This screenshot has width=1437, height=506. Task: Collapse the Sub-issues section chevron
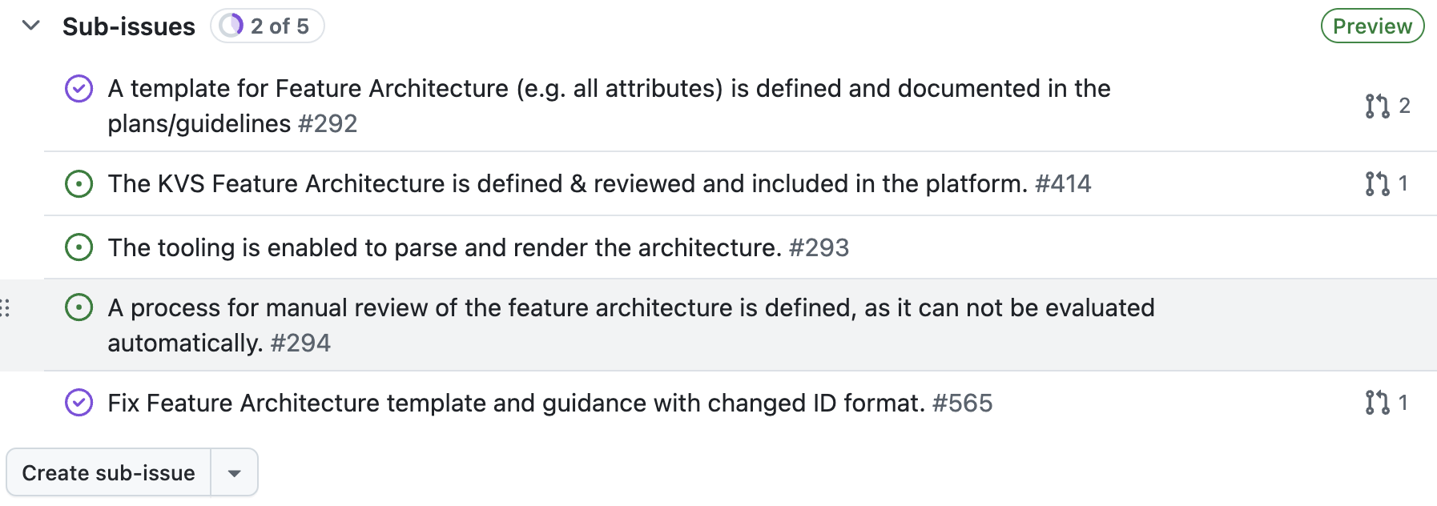coord(31,26)
